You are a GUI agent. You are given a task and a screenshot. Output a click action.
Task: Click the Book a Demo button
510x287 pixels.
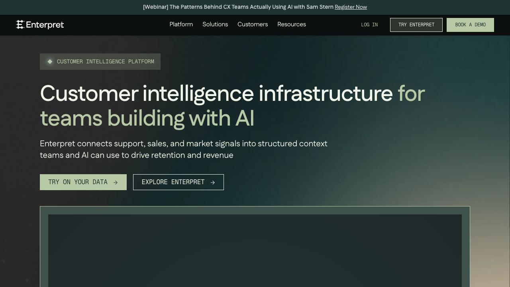(x=470, y=25)
